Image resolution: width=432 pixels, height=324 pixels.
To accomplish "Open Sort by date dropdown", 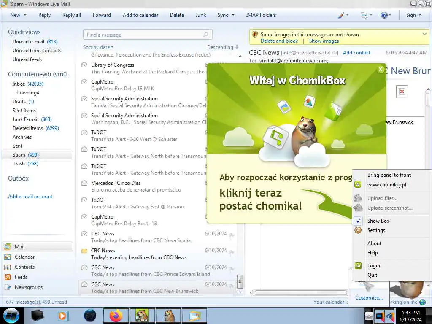I will (x=98, y=47).
